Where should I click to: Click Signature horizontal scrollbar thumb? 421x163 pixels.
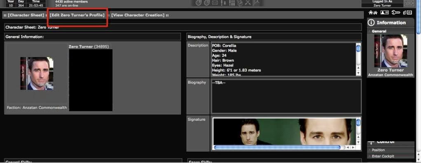pyautogui.click(x=277, y=147)
